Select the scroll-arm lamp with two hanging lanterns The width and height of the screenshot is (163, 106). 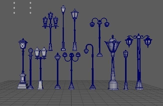139,61
